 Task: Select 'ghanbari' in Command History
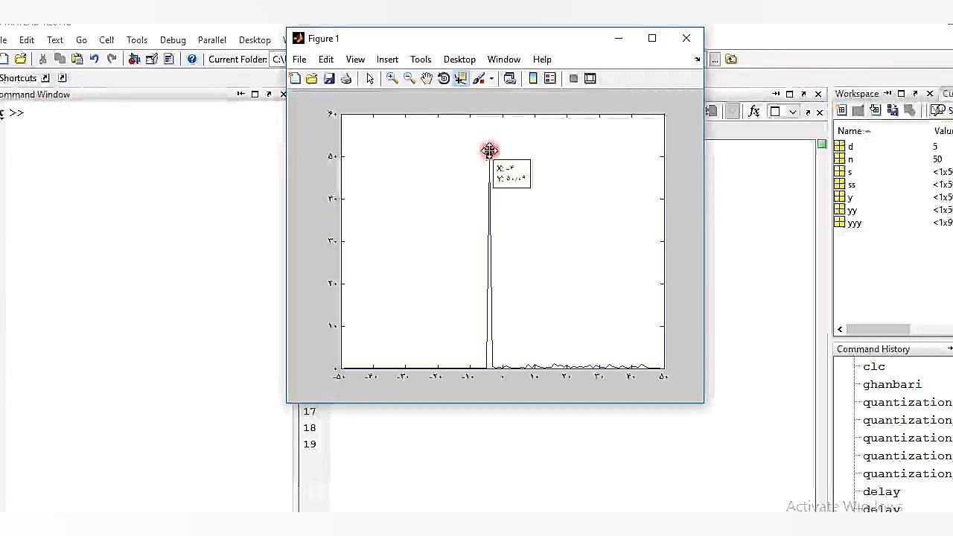[x=892, y=385]
